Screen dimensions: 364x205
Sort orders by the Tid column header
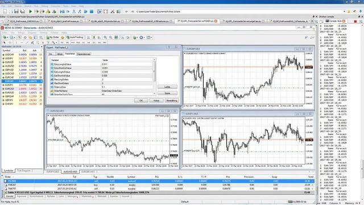[75, 177]
